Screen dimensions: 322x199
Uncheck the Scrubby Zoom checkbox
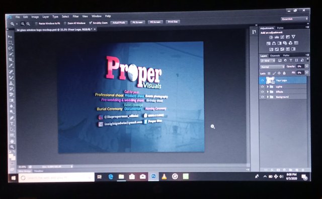[91, 23]
